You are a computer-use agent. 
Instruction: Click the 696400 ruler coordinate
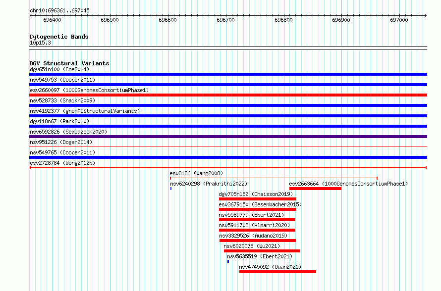coord(52,20)
